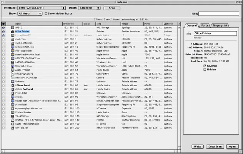Image resolution: width=243 pixels, height=154 pixels.
Task: Click the Office Printer row icon
Action: [x=13, y=32]
